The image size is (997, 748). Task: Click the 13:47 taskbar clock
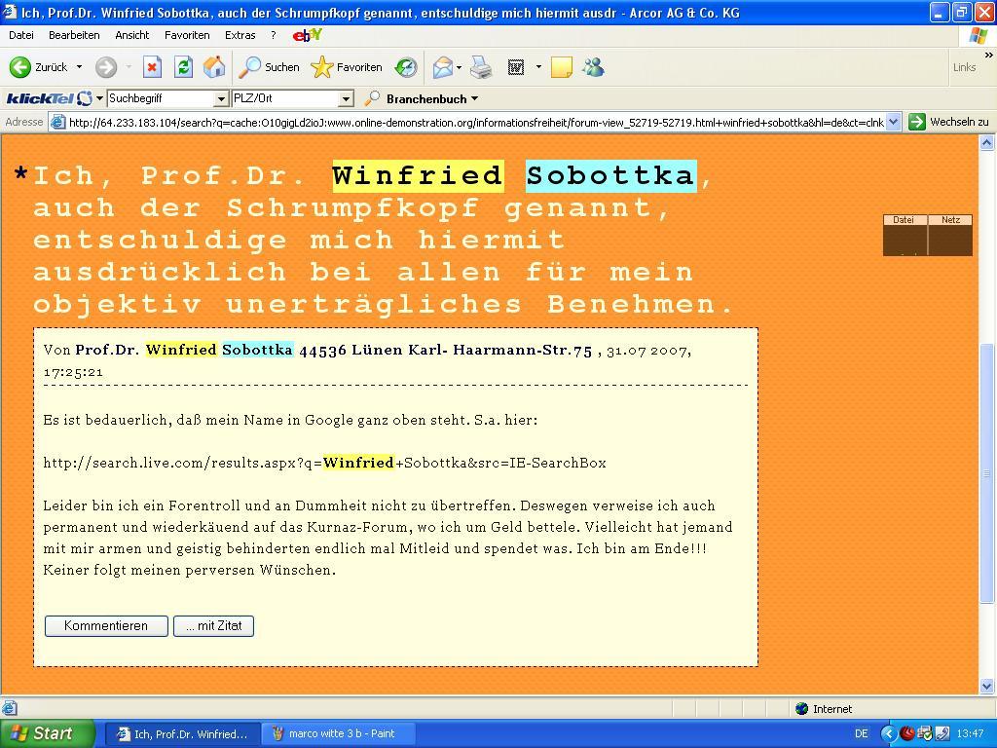coord(971,733)
